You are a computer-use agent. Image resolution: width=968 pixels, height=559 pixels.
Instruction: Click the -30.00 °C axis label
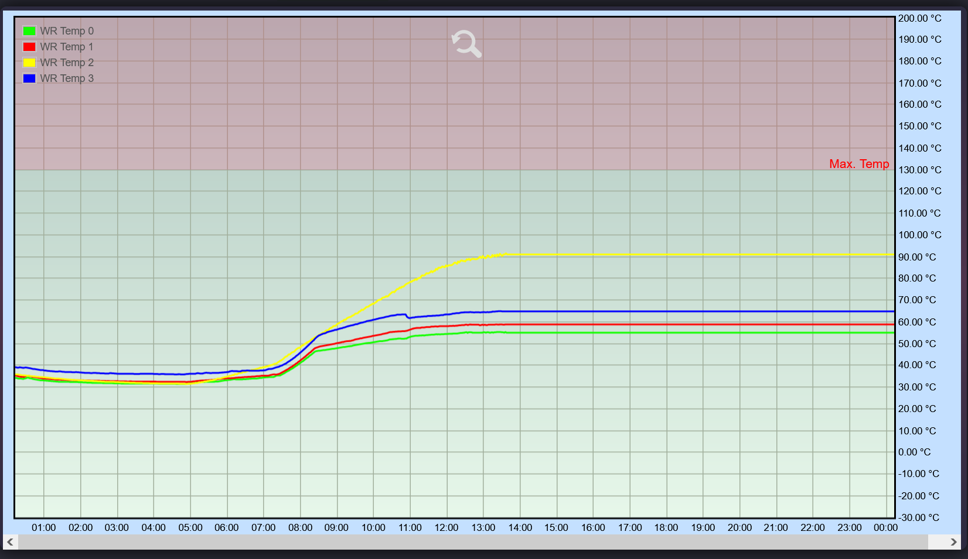[918, 517]
